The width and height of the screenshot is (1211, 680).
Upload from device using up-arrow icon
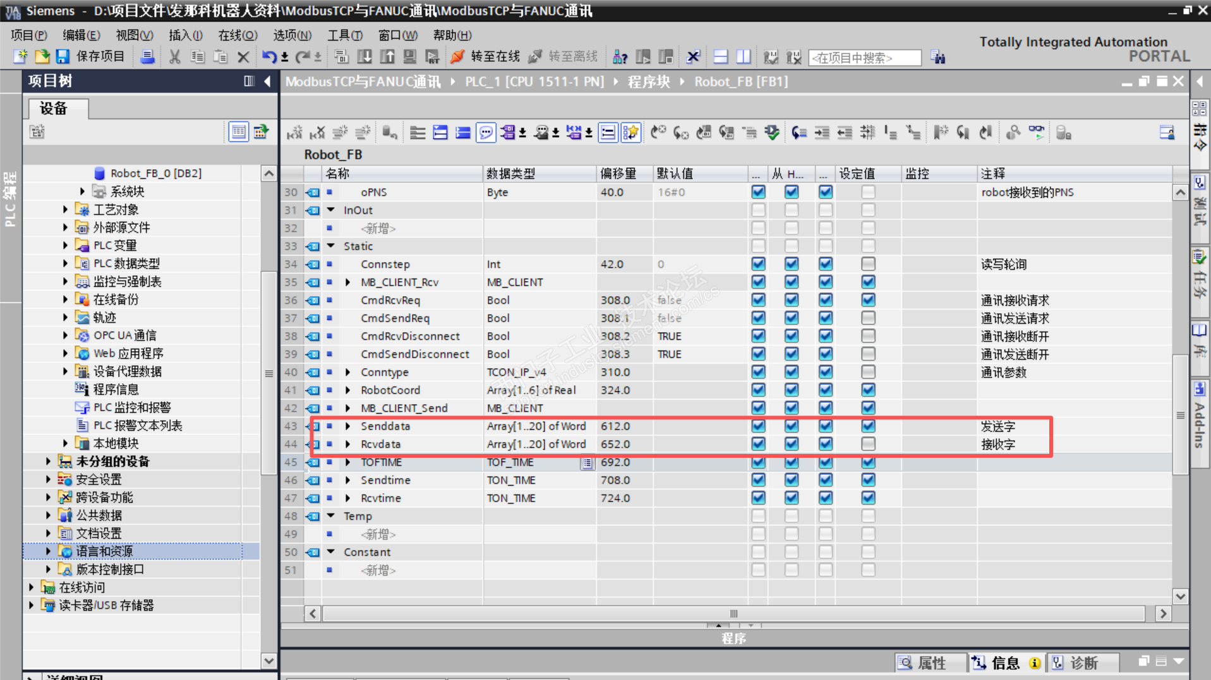pos(387,57)
